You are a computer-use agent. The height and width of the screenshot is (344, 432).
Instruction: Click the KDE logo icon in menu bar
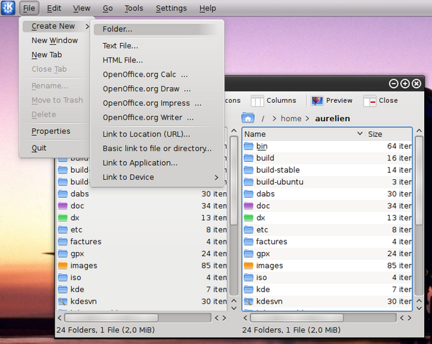pyautogui.click(x=9, y=9)
